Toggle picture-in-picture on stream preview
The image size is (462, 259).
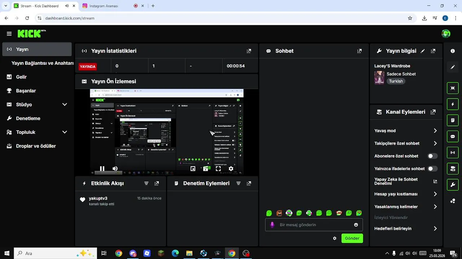tap(193, 168)
